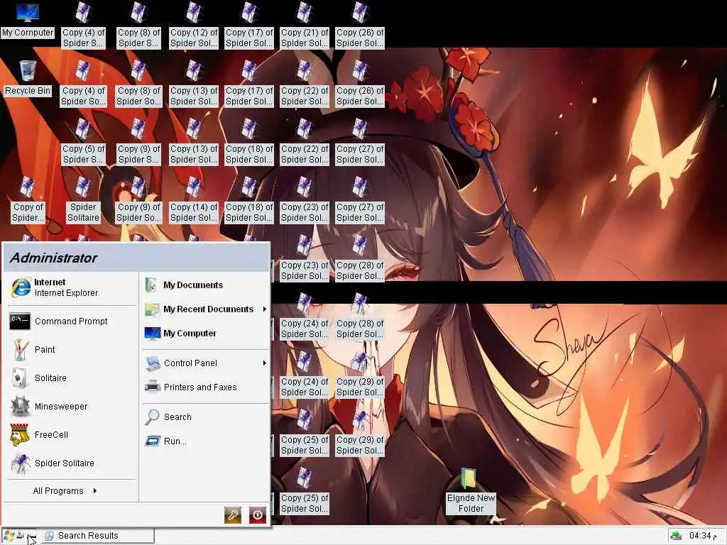Open the Run... dialog
727x545 pixels.
pyautogui.click(x=166, y=441)
